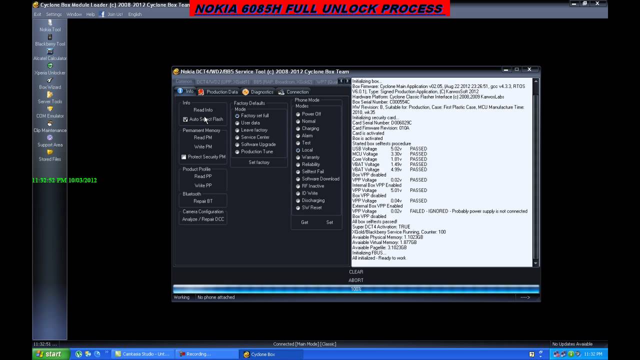Open the Nokia Tool sidebar icon

pyautogui.click(x=50, y=23)
